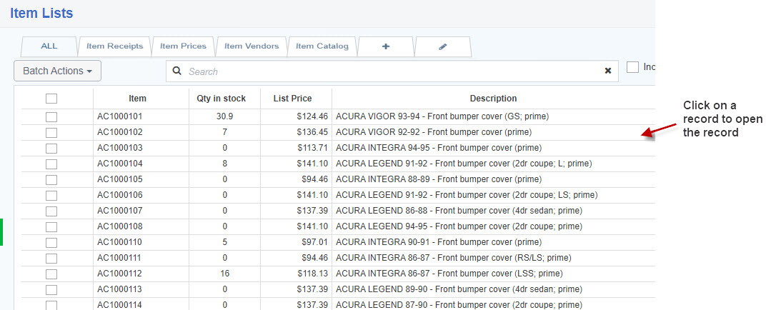Select the Item Vendors tab

[x=252, y=46]
